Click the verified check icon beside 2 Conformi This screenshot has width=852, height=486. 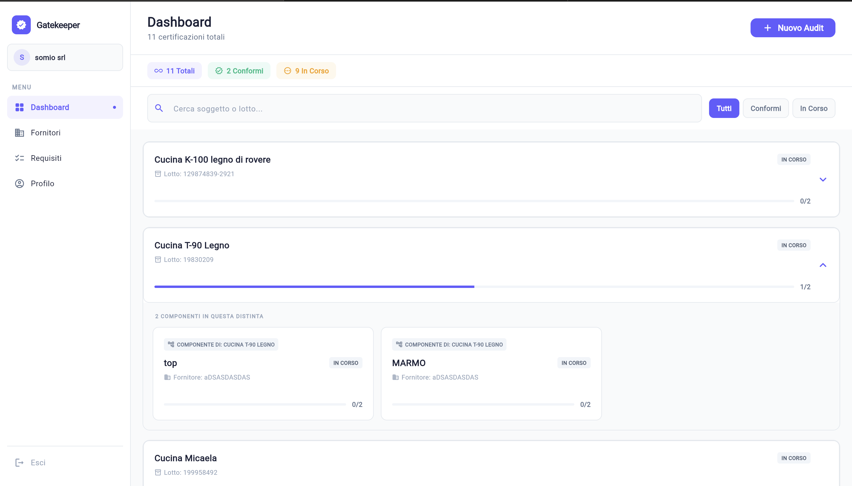pyautogui.click(x=219, y=71)
